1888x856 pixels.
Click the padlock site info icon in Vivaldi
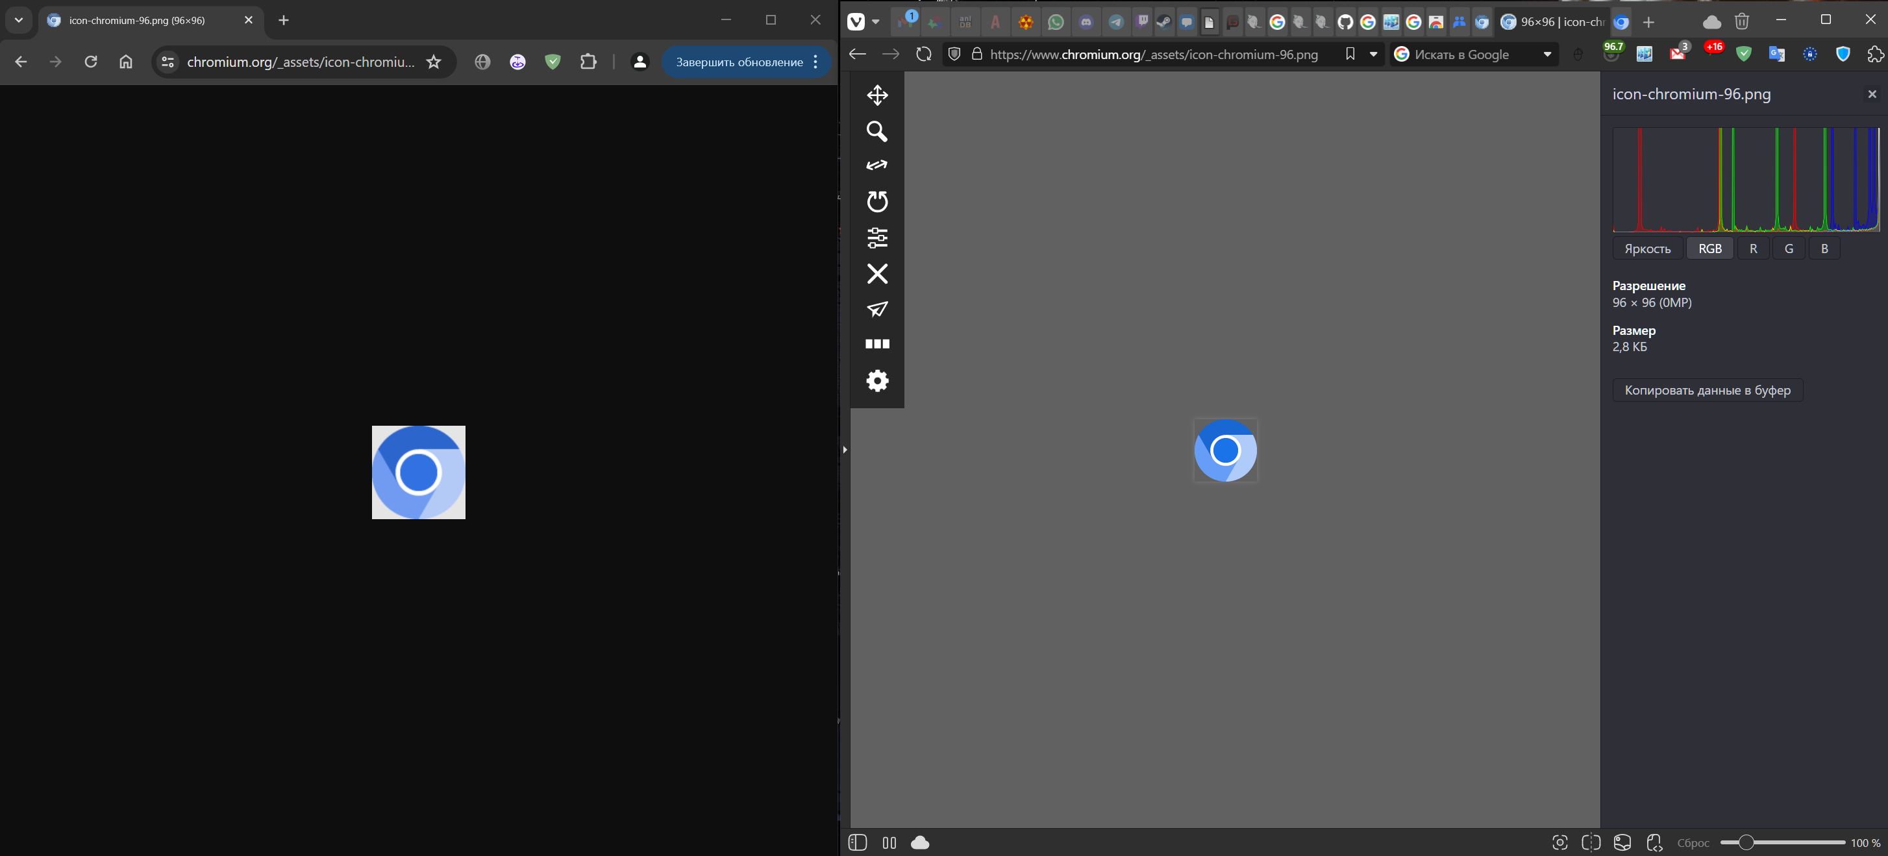click(x=977, y=55)
